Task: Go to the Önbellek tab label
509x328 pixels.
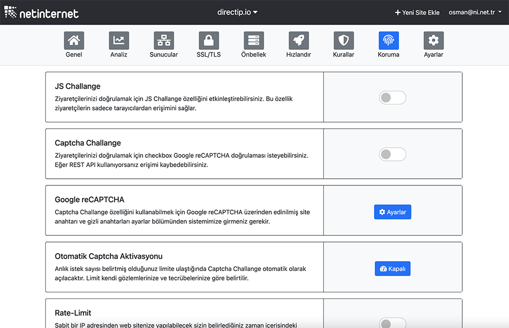Action: point(254,54)
